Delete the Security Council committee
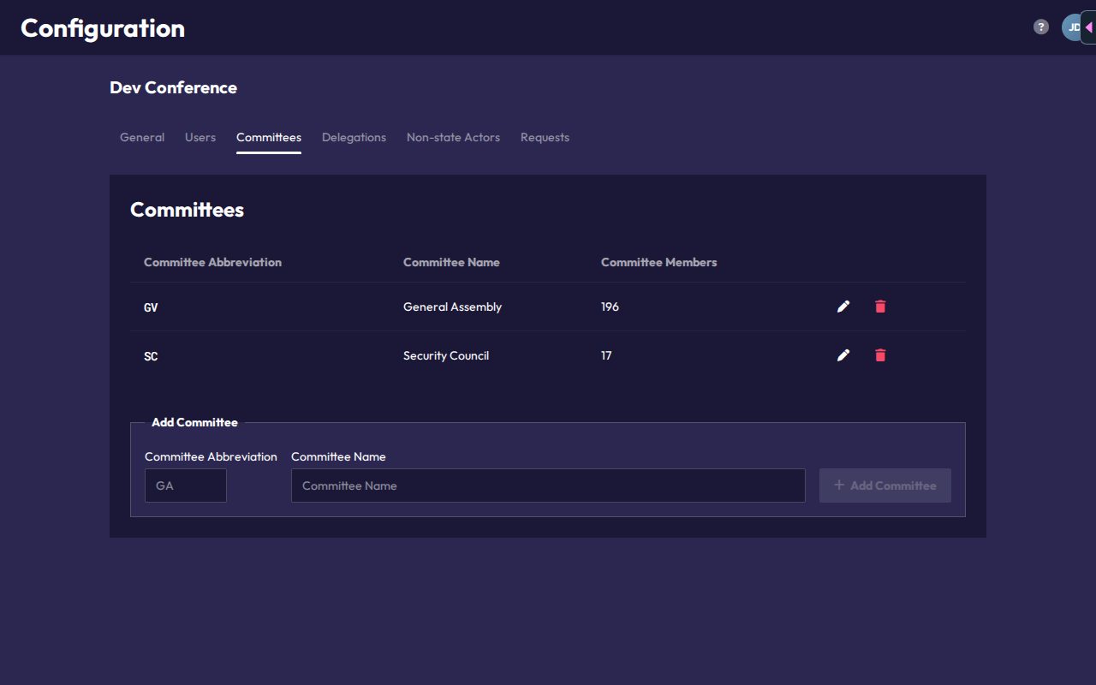The image size is (1096, 685). [880, 355]
